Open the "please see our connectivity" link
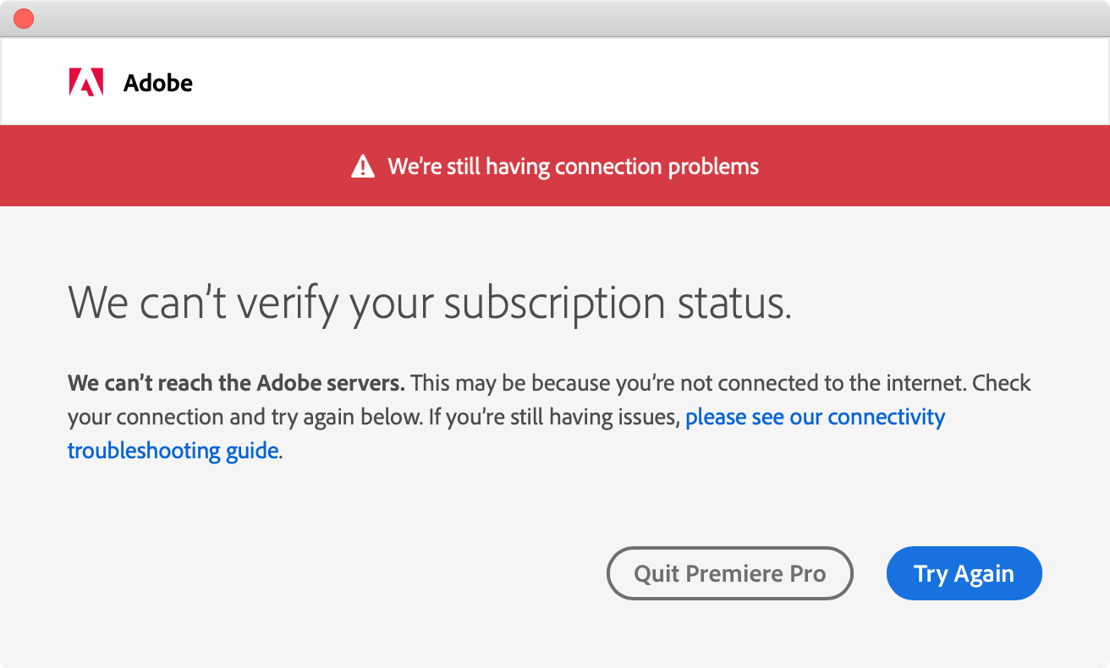The image size is (1110, 668). [815, 417]
